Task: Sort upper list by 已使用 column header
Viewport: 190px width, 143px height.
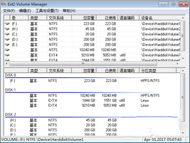Action: [x=107, y=18]
